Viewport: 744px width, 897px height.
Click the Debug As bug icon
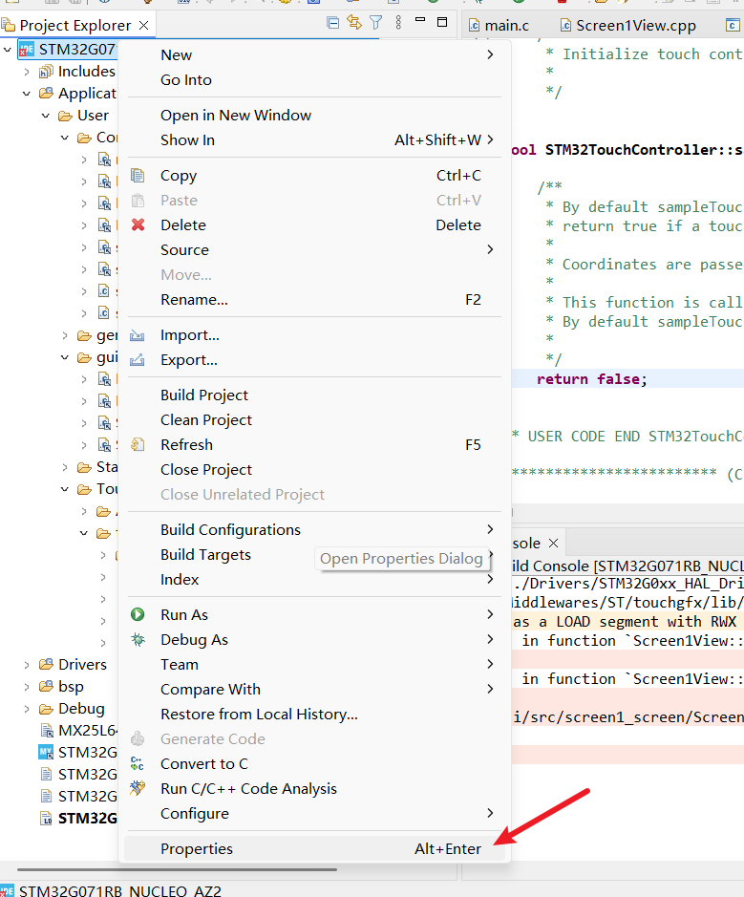[138, 640]
